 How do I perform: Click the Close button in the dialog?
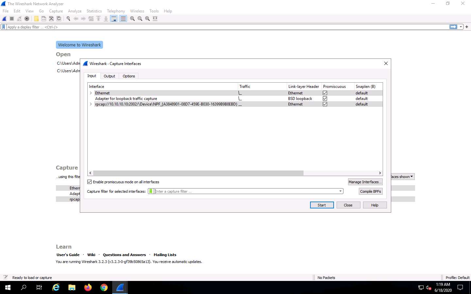(348, 205)
